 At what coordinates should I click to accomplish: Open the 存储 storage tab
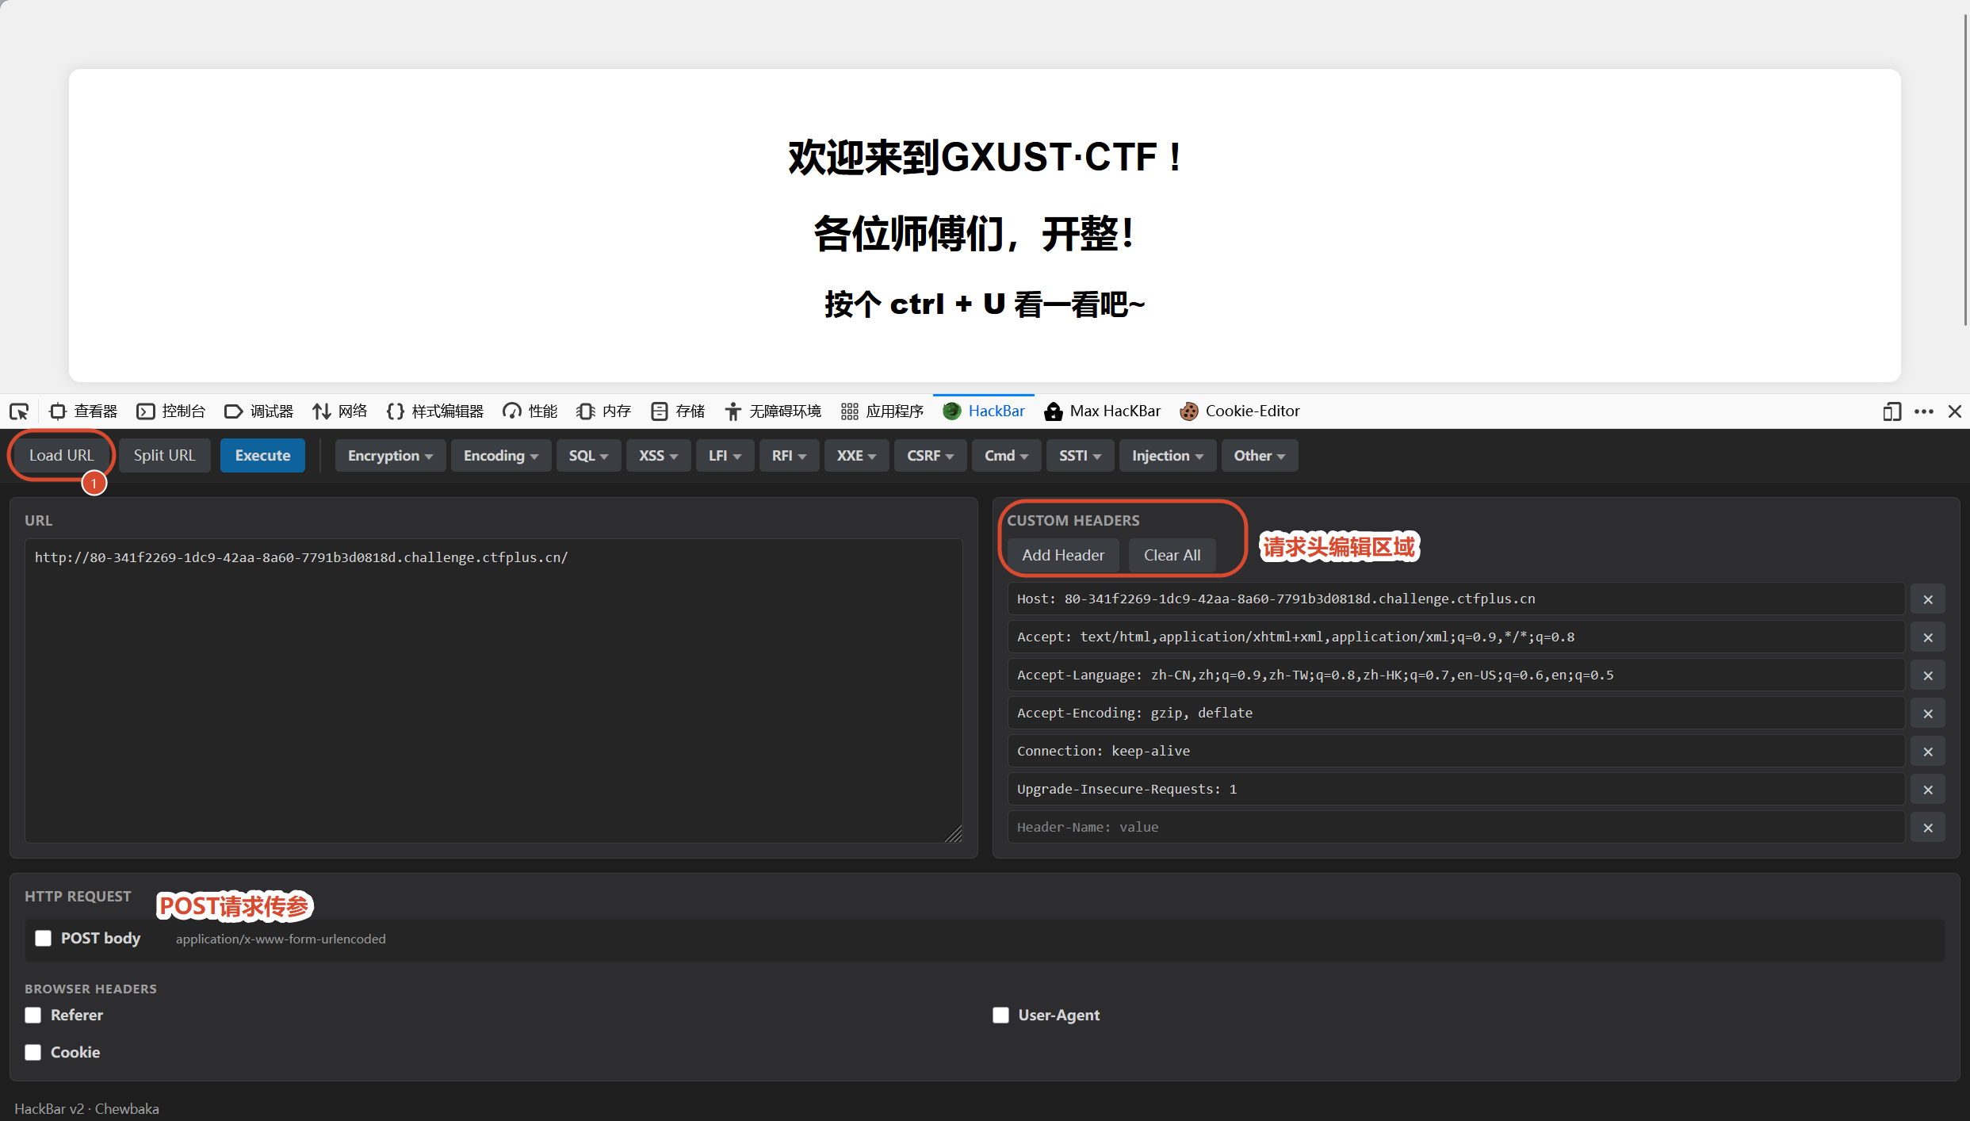(678, 411)
